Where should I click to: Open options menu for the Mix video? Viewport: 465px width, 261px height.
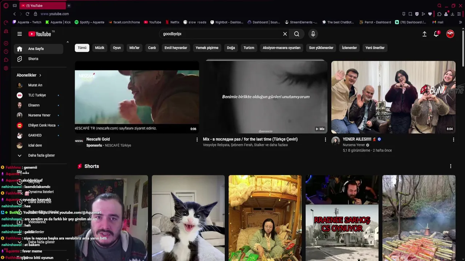(x=325, y=140)
